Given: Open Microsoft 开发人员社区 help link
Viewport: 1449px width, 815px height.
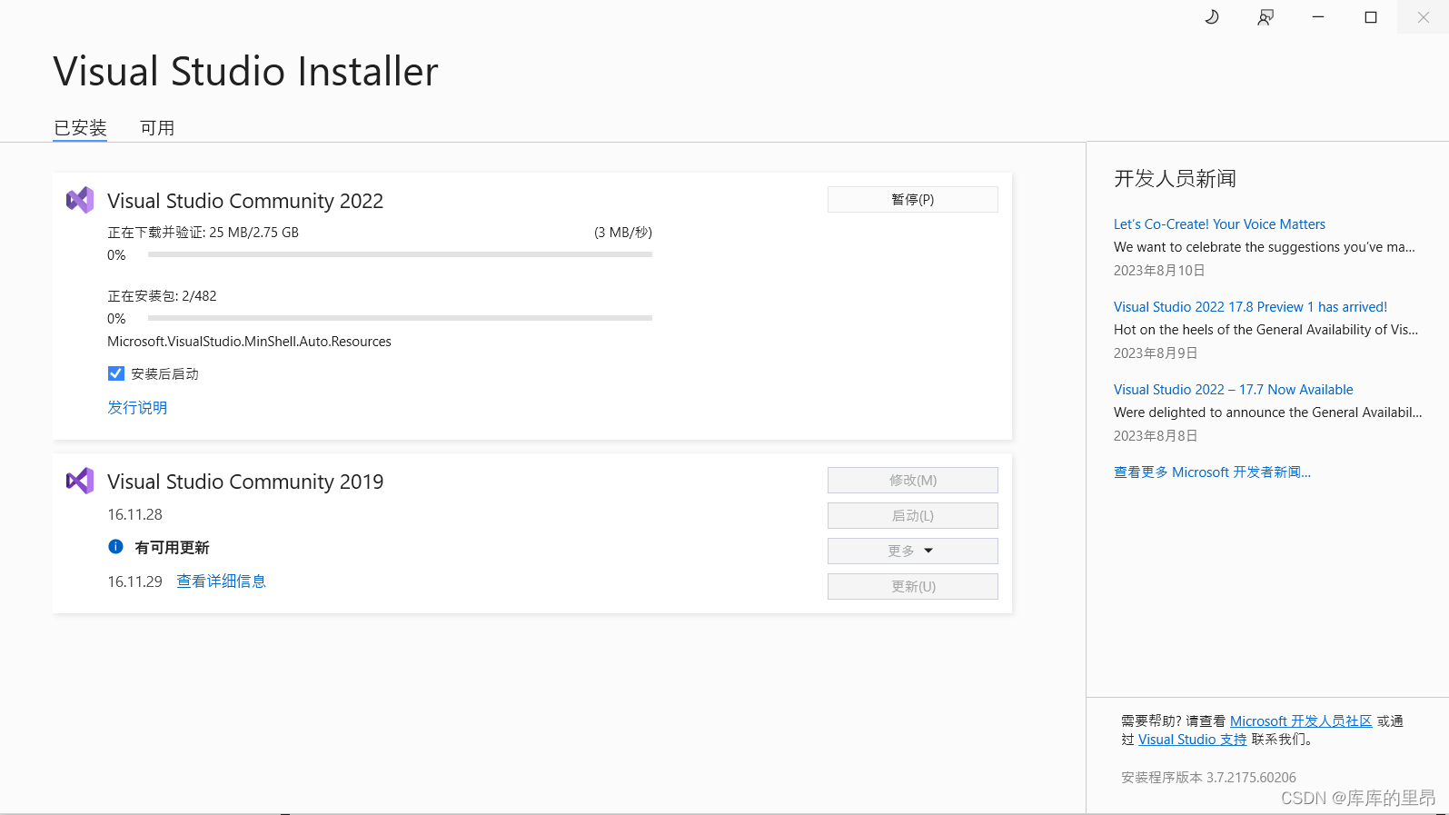Looking at the screenshot, I should (1301, 721).
